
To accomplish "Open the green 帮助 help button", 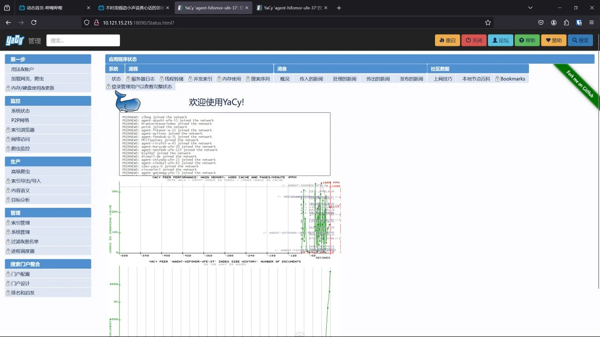I will (x=527, y=40).
